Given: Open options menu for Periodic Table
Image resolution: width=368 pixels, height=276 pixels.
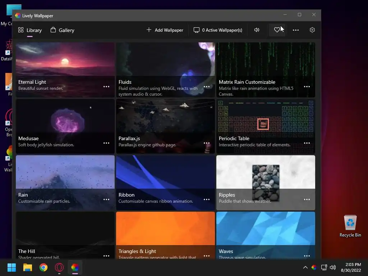Looking at the screenshot, I should coord(307,143).
